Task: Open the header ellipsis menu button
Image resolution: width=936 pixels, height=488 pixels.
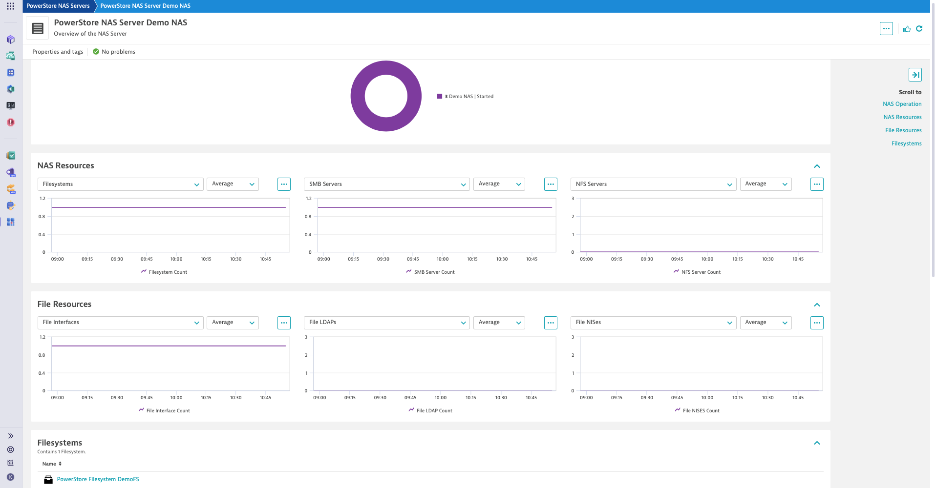Action: (x=886, y=29)
